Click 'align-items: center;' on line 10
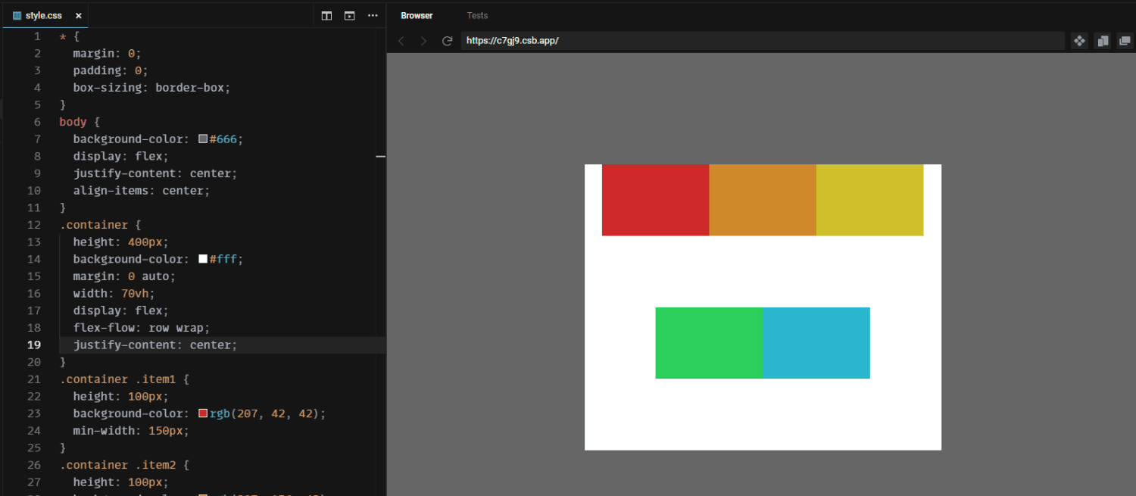 pos(142,190)
